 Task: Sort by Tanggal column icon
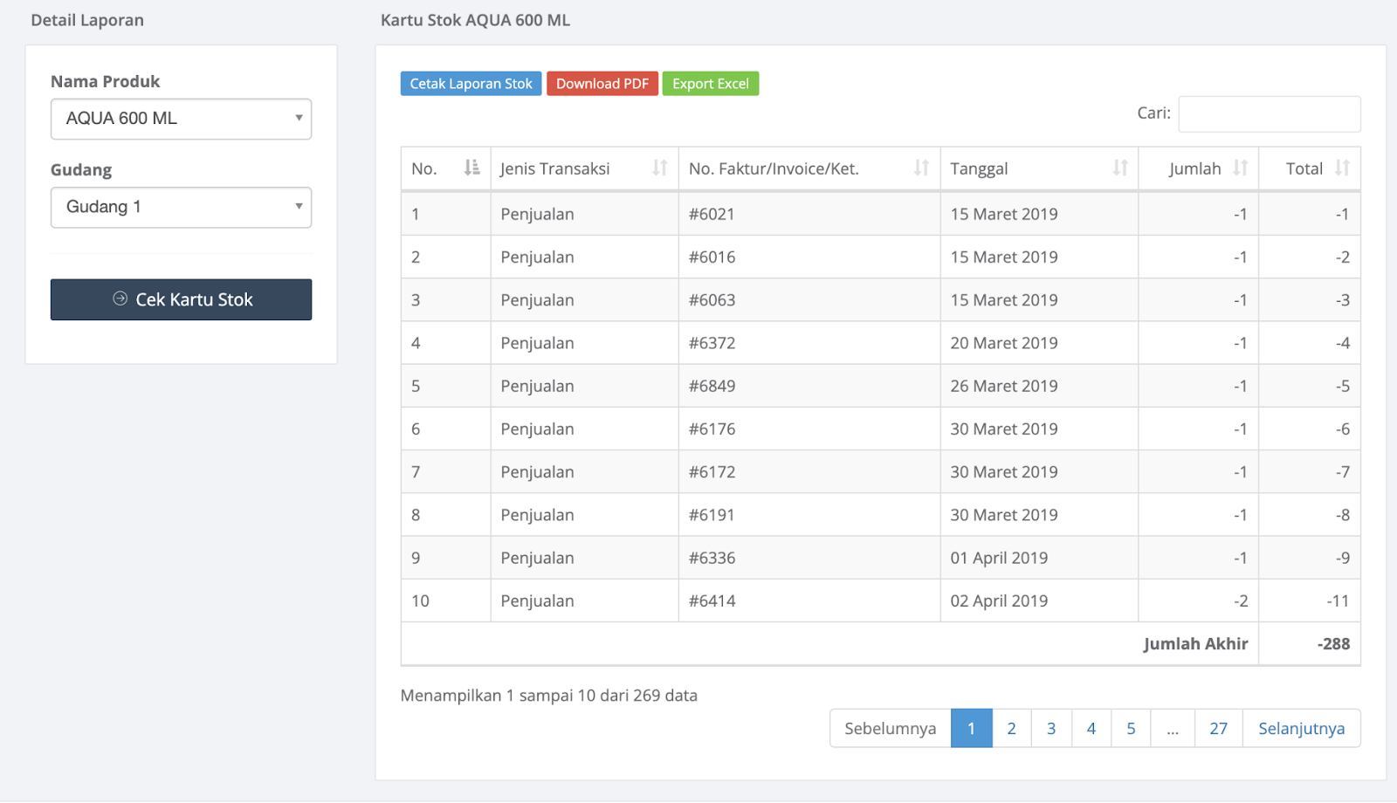tap(1120, 168)
